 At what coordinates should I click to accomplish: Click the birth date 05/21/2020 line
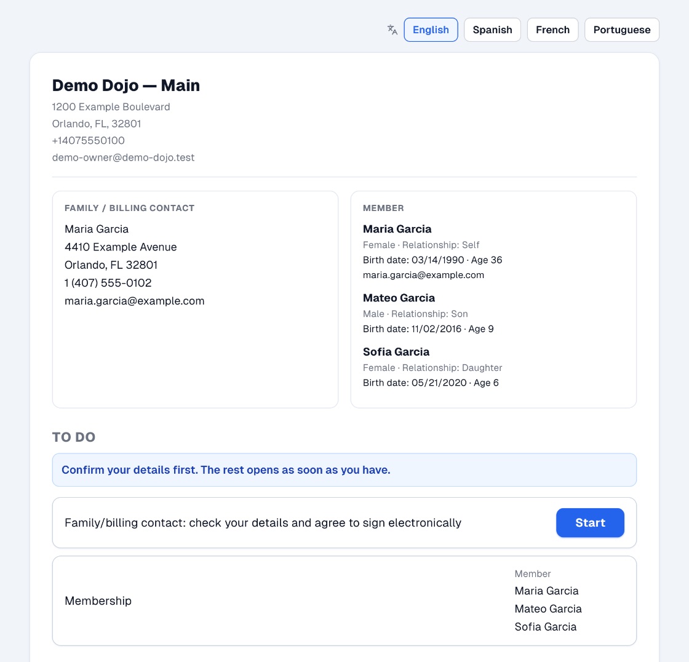point(431,383)
